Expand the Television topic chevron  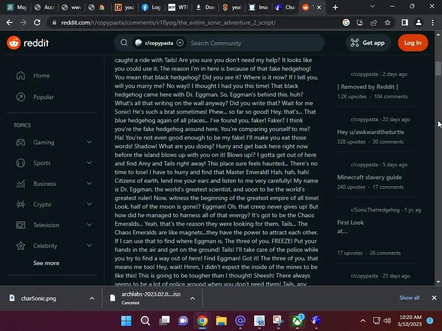[89, 225]
